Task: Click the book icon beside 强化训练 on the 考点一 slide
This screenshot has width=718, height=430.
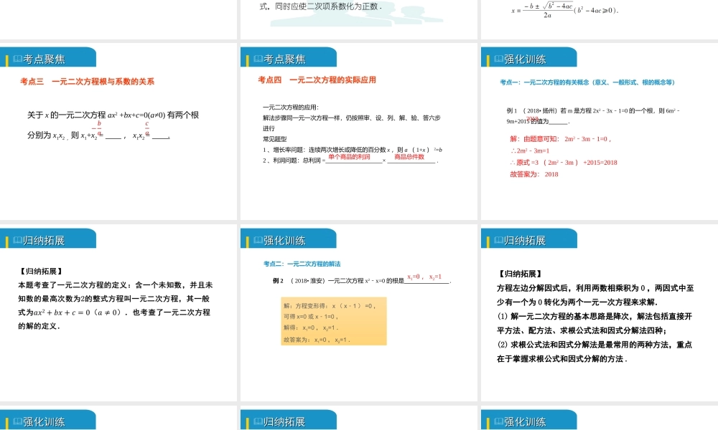Action: click(498, 59)
